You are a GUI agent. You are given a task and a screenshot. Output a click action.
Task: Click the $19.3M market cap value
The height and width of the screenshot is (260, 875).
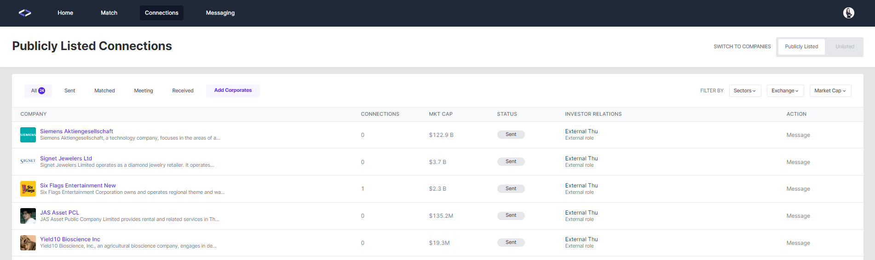tap(439, 243)
